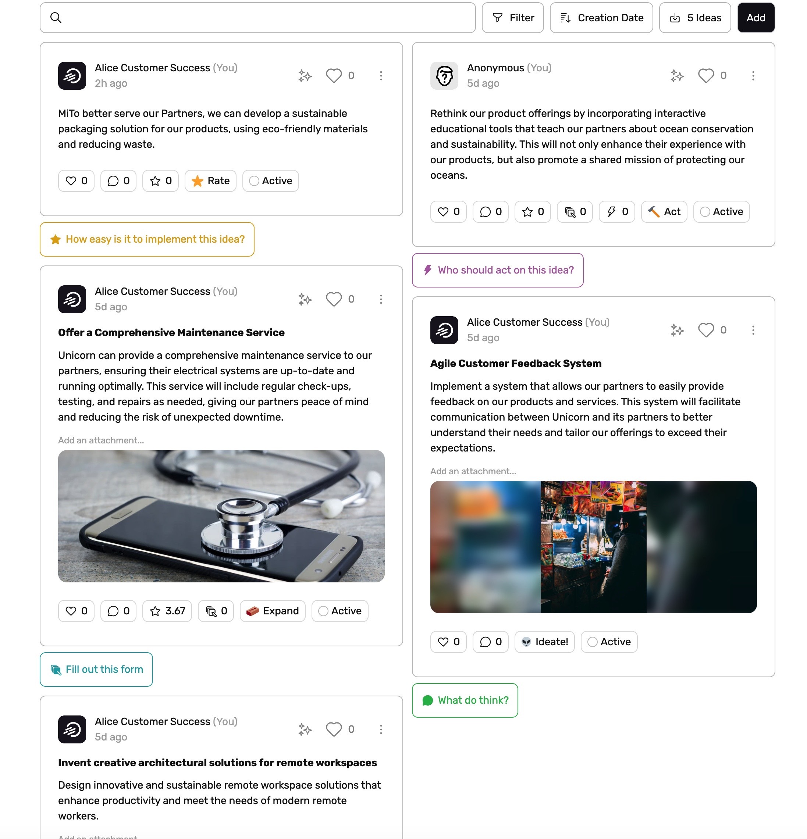Toggle Active status on Agile Feedback idea
This screenshot has height=839, width=807.
pos(609,642)
